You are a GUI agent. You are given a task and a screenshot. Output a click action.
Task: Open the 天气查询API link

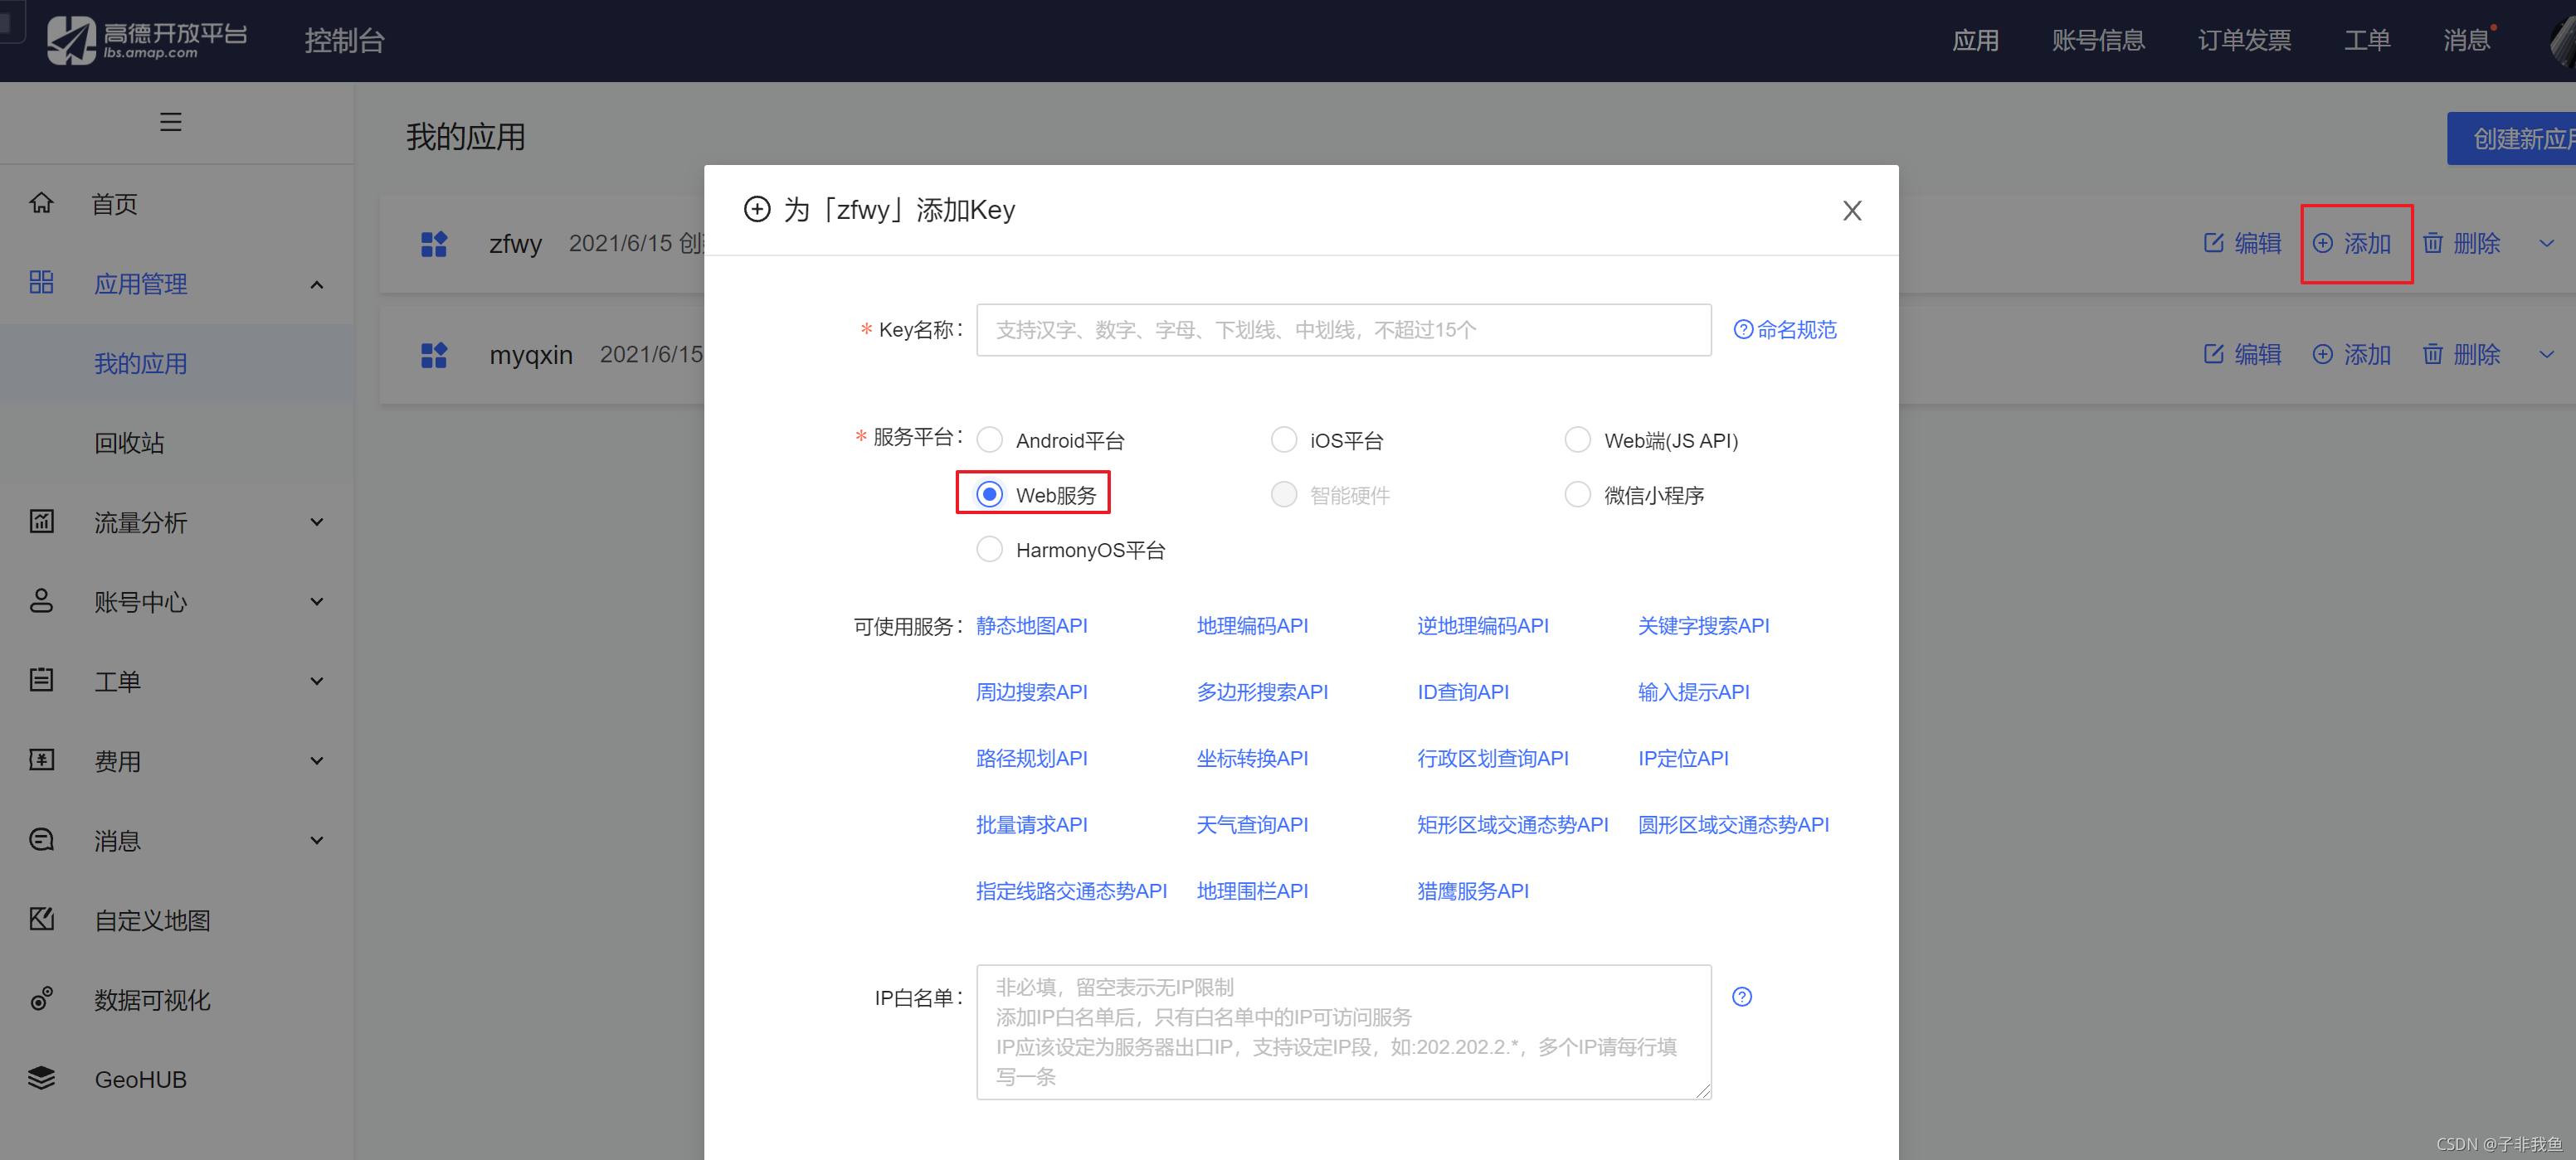click(x=1252, y=824)
